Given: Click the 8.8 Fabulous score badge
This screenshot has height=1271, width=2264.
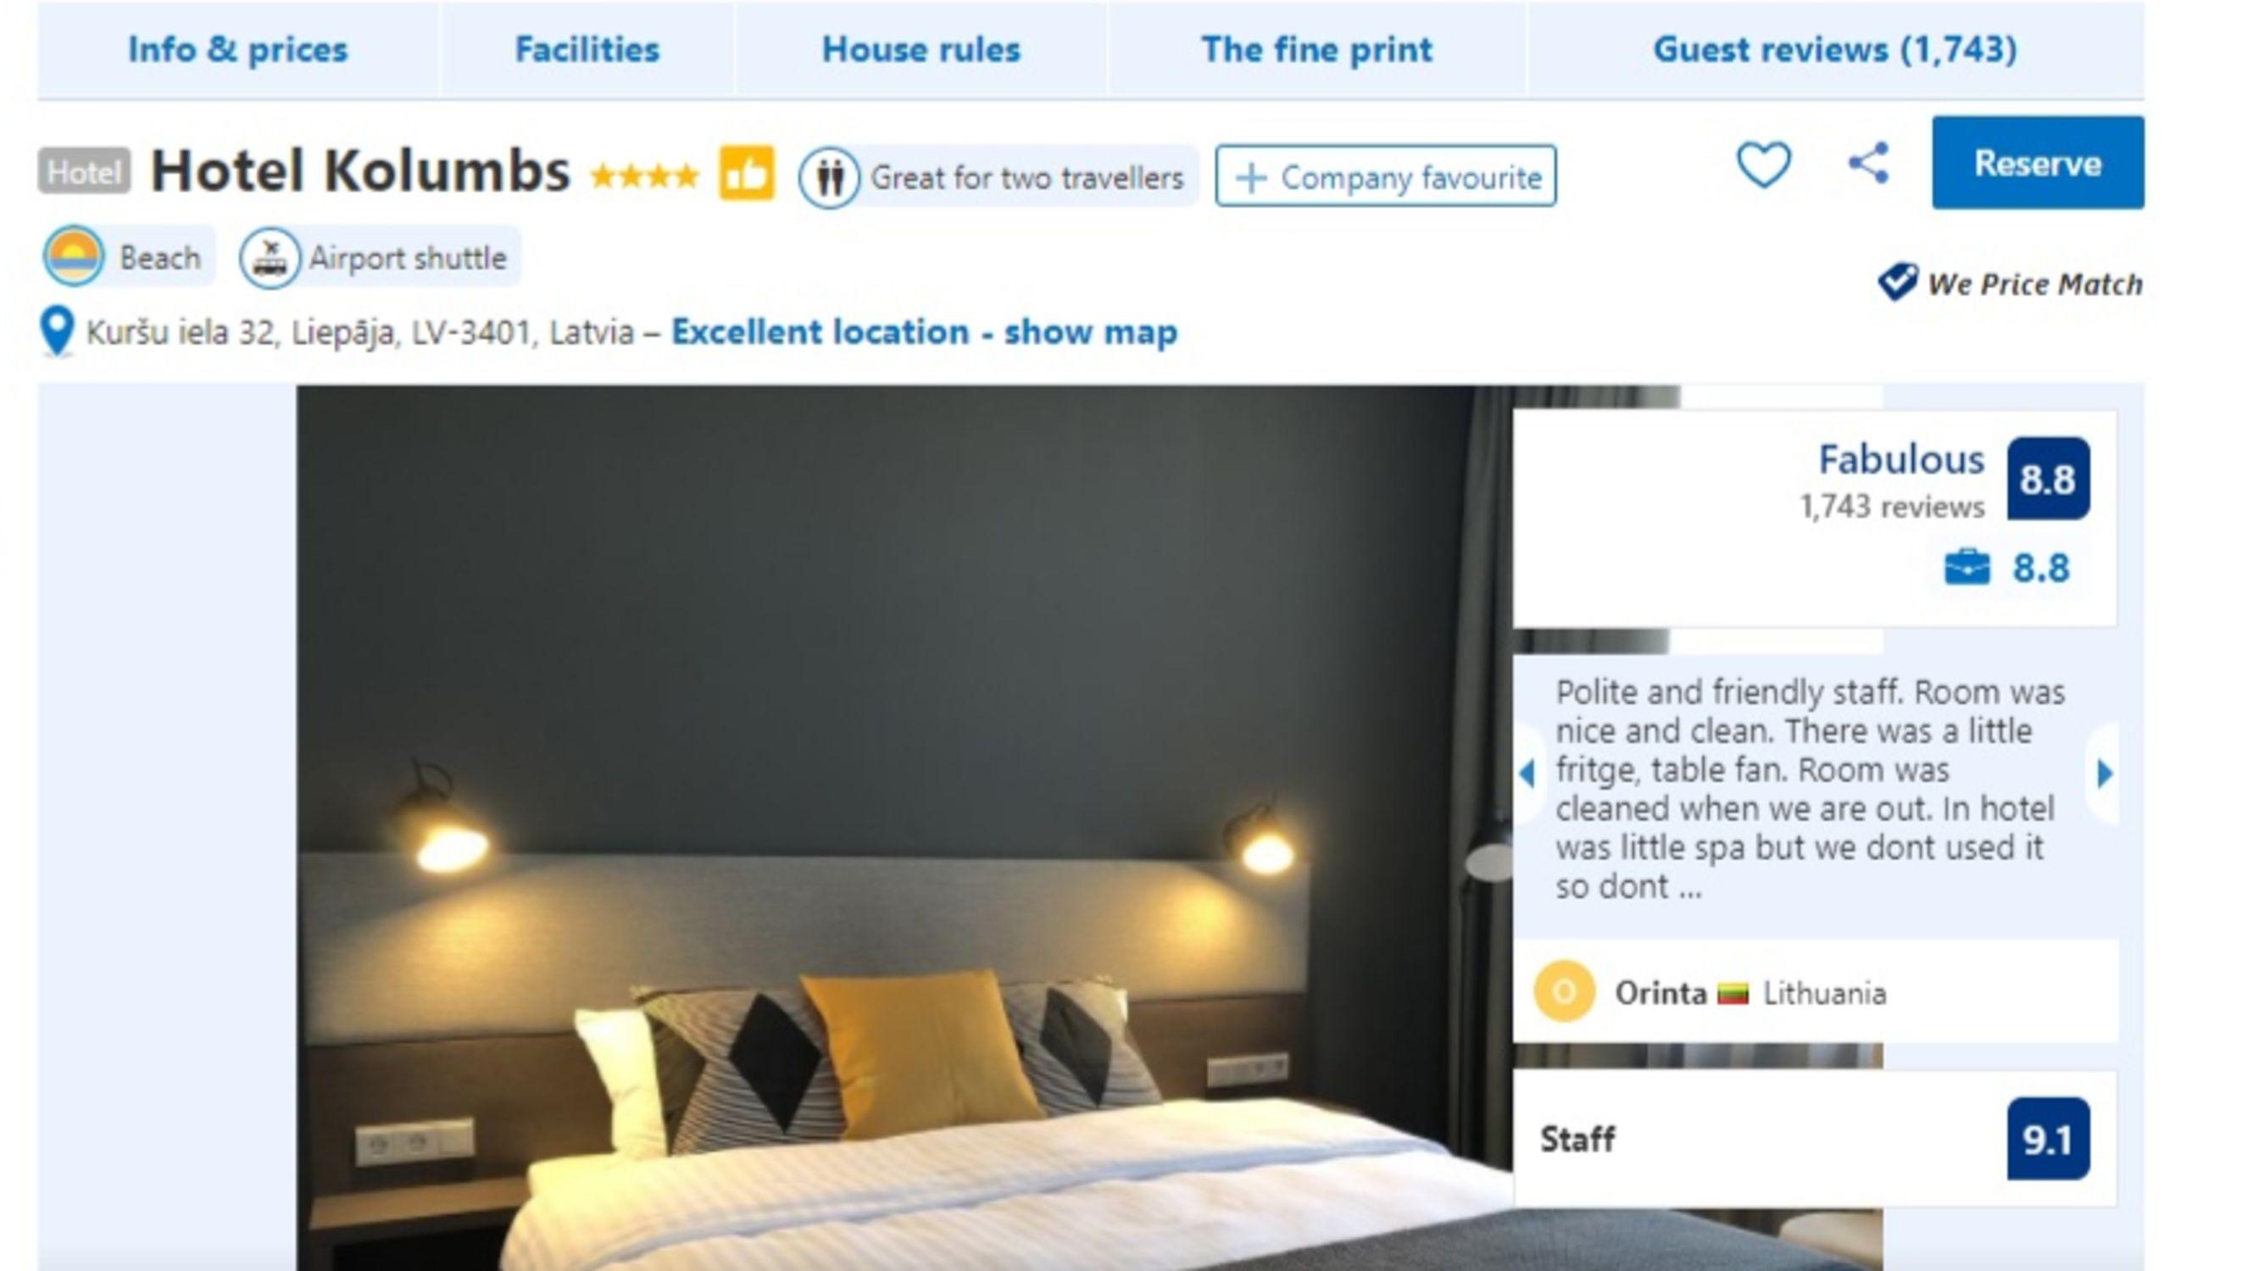Looking at the screenshot, I should click(2048, 479).
